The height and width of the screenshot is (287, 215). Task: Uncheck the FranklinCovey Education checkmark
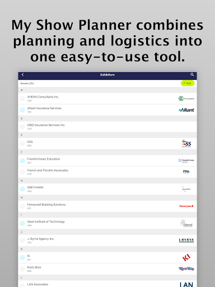(x=22, y=160)
